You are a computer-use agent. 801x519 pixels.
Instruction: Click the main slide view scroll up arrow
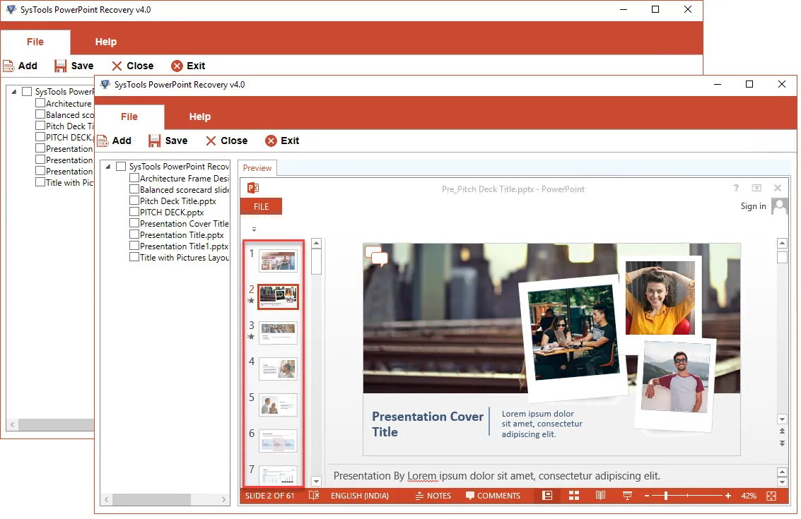click(782, 243)
